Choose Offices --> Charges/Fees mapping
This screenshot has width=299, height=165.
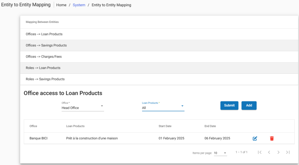click(x=44, y=57)
